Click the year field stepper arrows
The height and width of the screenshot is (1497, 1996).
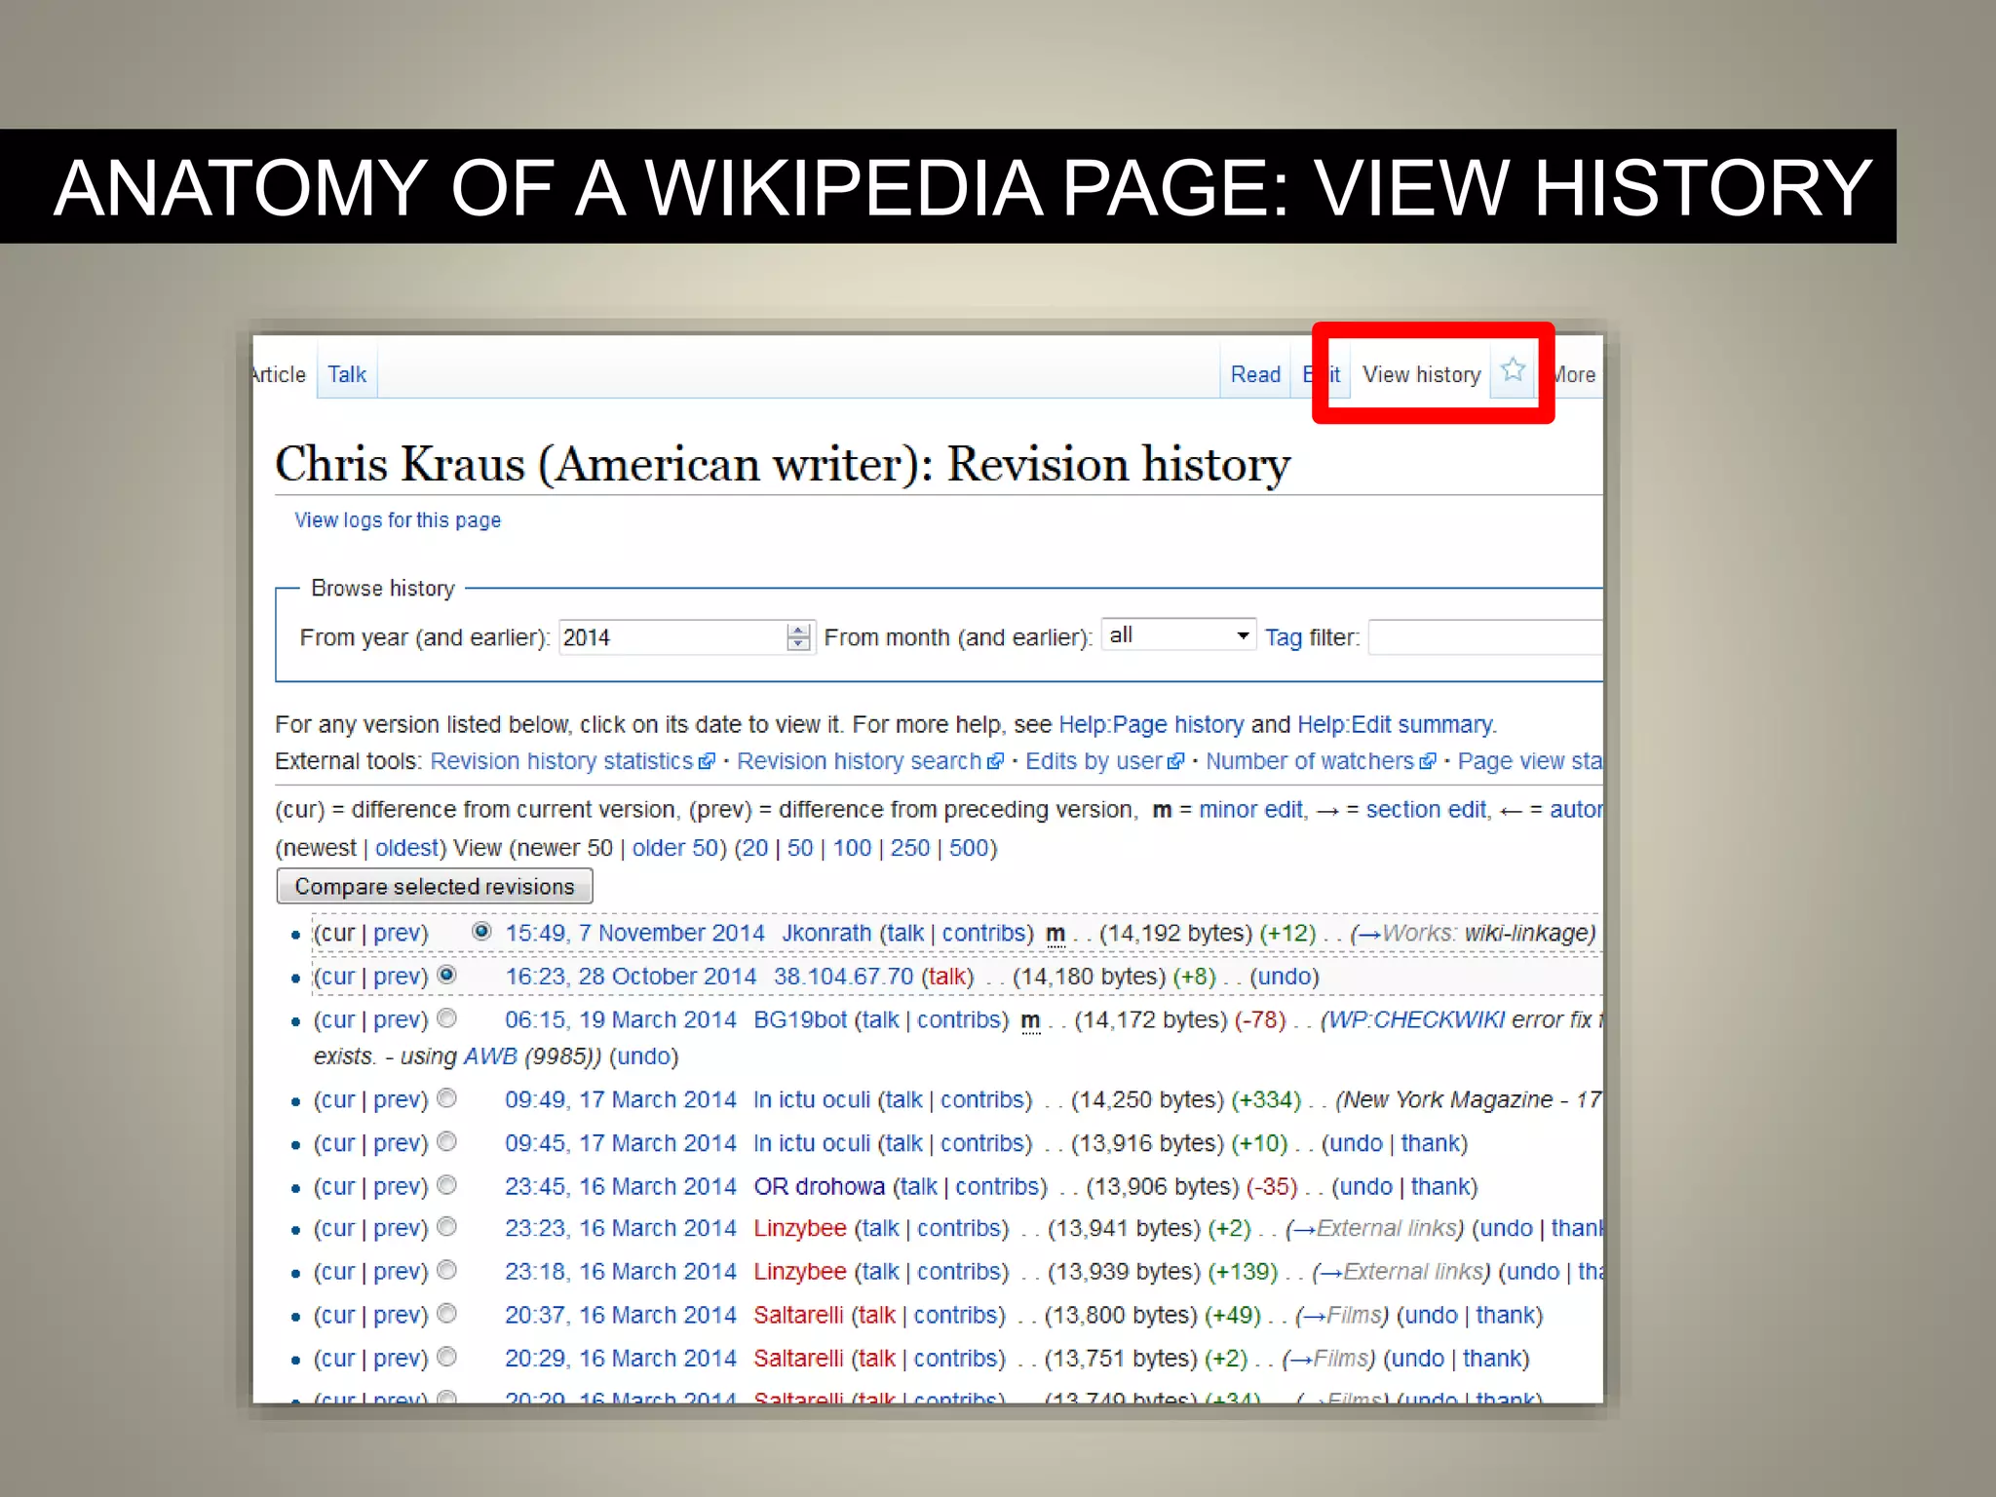[798, 637]
